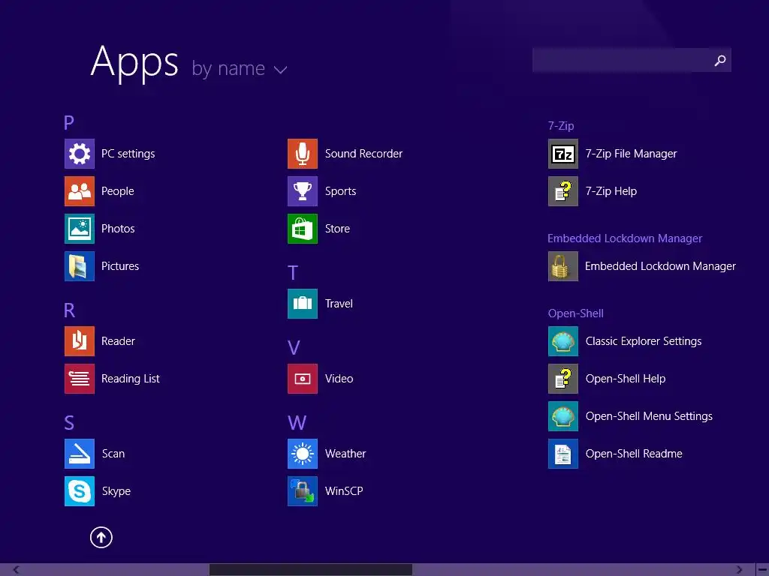Screen dimensions: 769x576
Task: Click the 'Travel' label
Action: point(339,304)
